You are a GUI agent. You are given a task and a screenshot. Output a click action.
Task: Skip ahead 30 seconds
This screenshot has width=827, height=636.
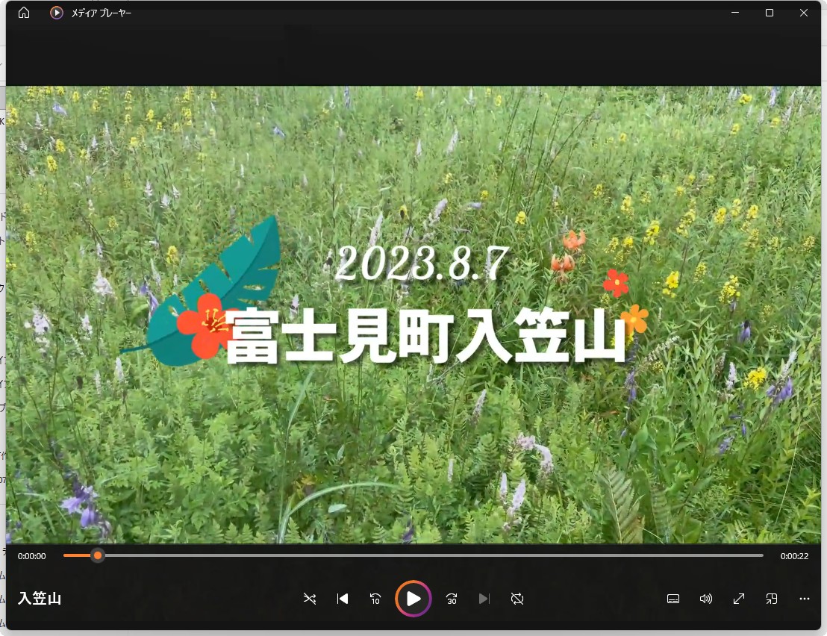[x=451, y=598]
